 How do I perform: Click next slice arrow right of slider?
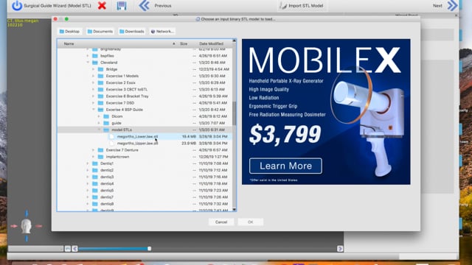tap(340, 249)
